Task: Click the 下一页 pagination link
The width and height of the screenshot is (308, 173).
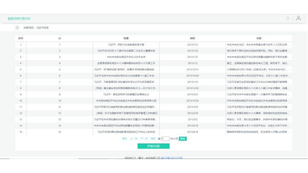Action: click(144, 139)
